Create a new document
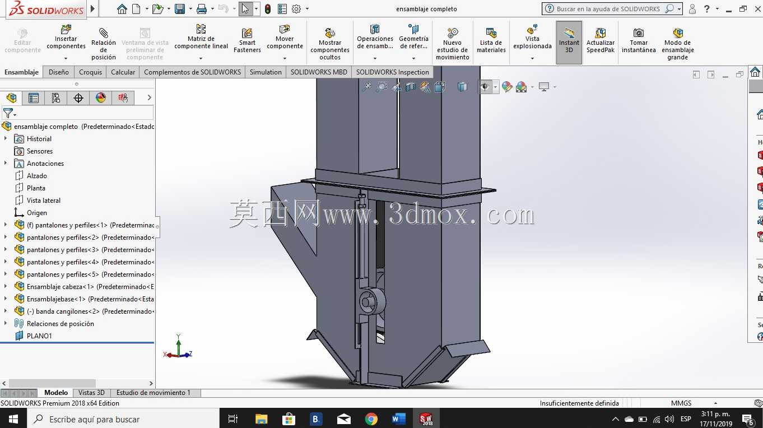The width and height of the screenshot is (763, 428). tap(136, 9)
